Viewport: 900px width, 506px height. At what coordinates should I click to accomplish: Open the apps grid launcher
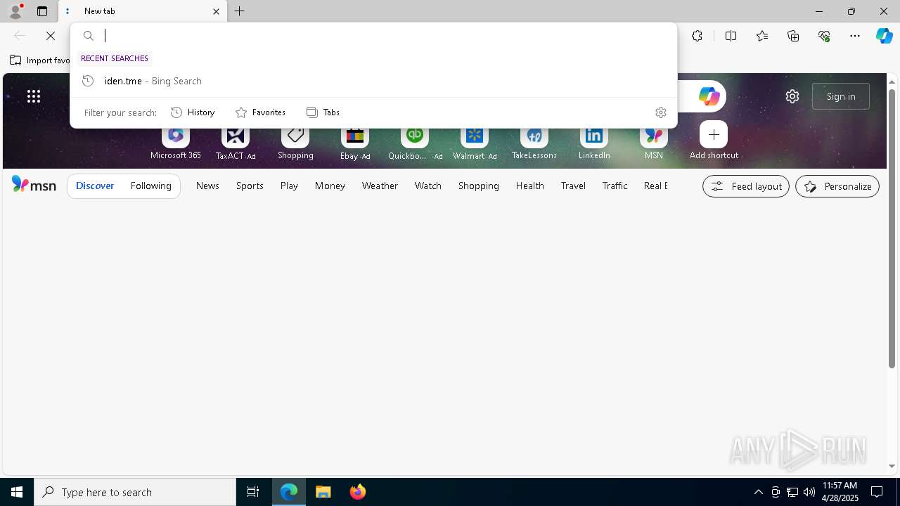(34, 96)
